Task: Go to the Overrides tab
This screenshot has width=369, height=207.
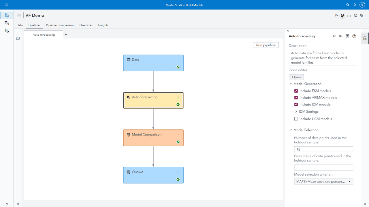Action: click(x=86, y=25)
